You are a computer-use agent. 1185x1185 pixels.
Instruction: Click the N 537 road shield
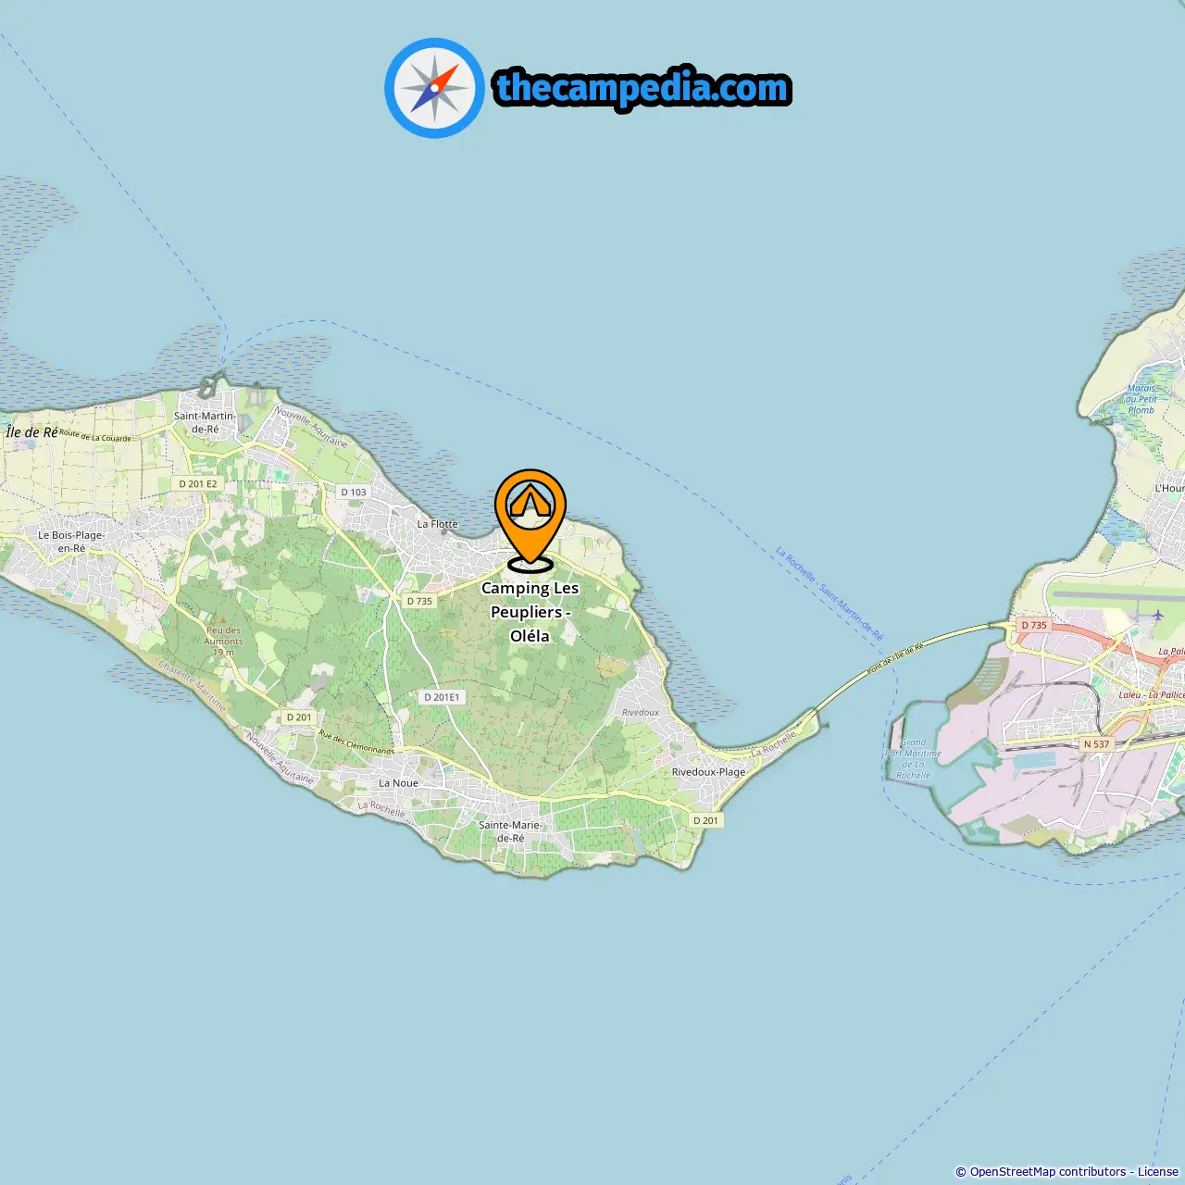coord(1096,744)
